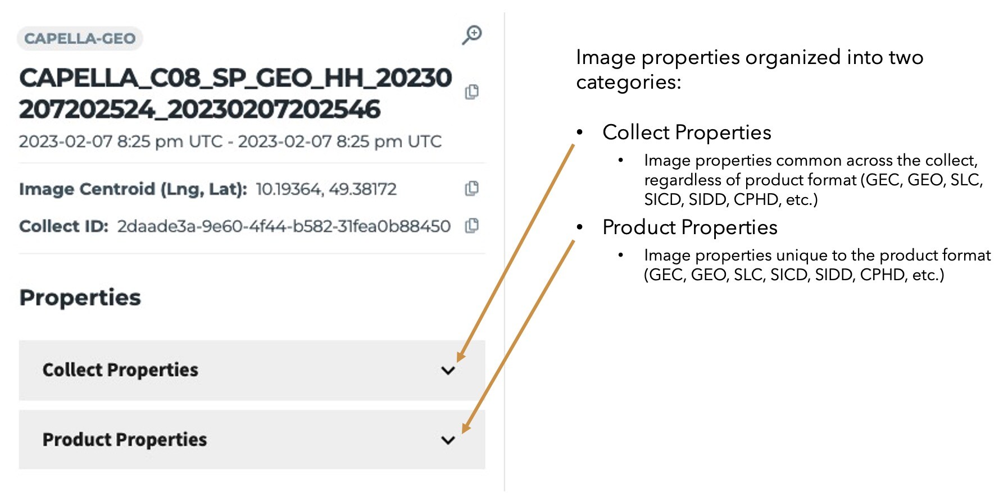The width and height of the screenshot is (1008, 493).
Task: Click the Product Properties bullet on the right
Action: [690, 227]
